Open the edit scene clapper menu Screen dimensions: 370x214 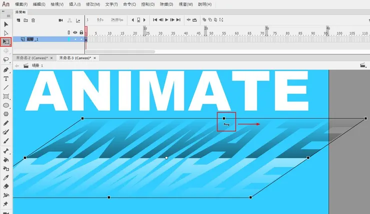click(362, 65)
